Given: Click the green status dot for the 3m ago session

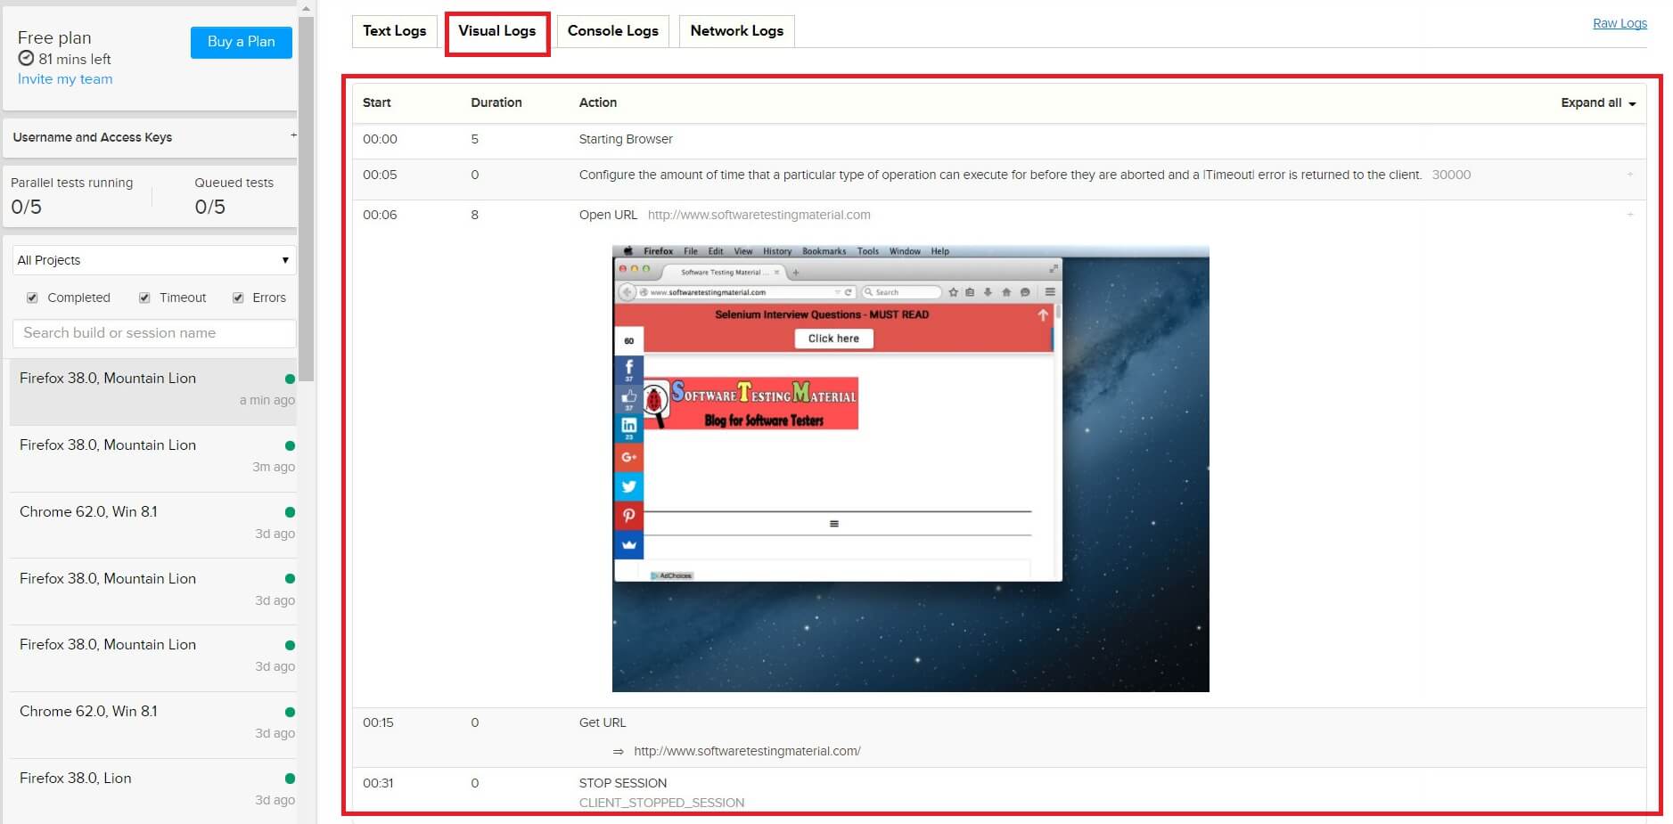Looking at the screenshot, I should click(x=290, y=445).
